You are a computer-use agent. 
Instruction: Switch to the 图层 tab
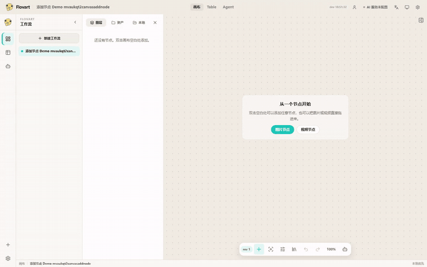[x=96, y=22]
